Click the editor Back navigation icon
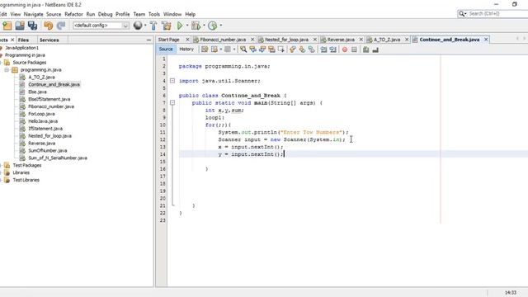 pyautogui.click(x=214, y=49)
